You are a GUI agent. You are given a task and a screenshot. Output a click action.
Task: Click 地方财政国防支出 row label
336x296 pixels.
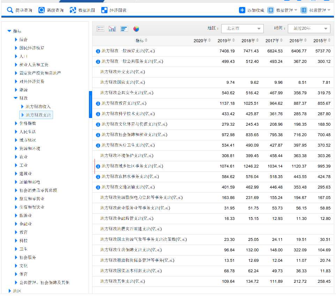(x=122, y=82)
